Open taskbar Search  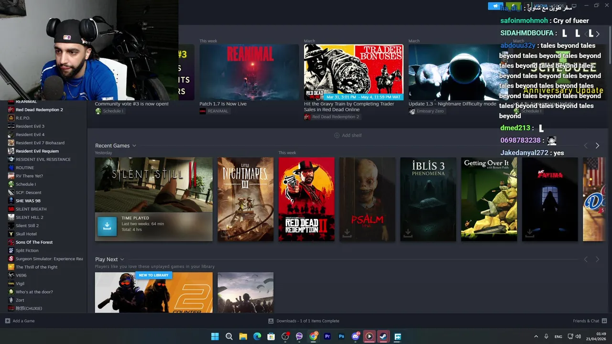(x=229, y=336)
